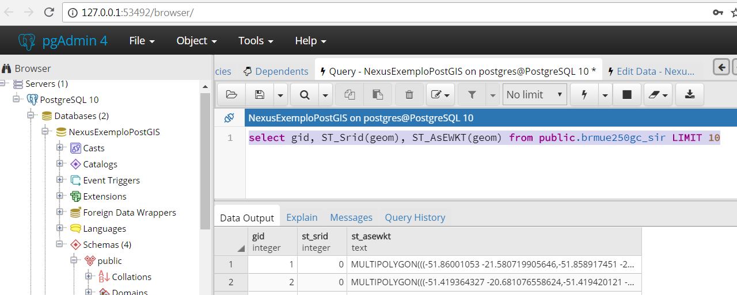Screen dimensions: 737x295
Task: Switch to the Data Output tab
Action: coord(247,217)
